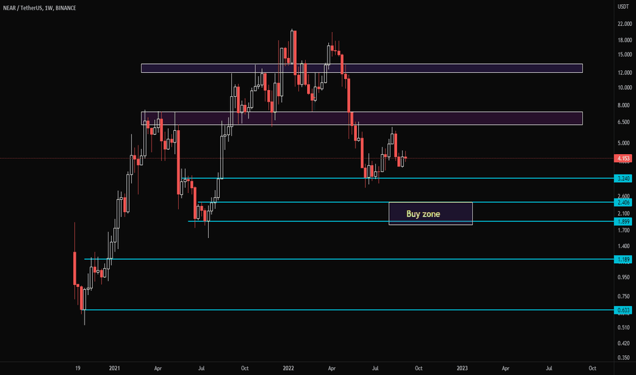Click the 0.420 price axis value
Image resolution: width=636 pixels, height=375 pixels.
[x=624, y=344]
